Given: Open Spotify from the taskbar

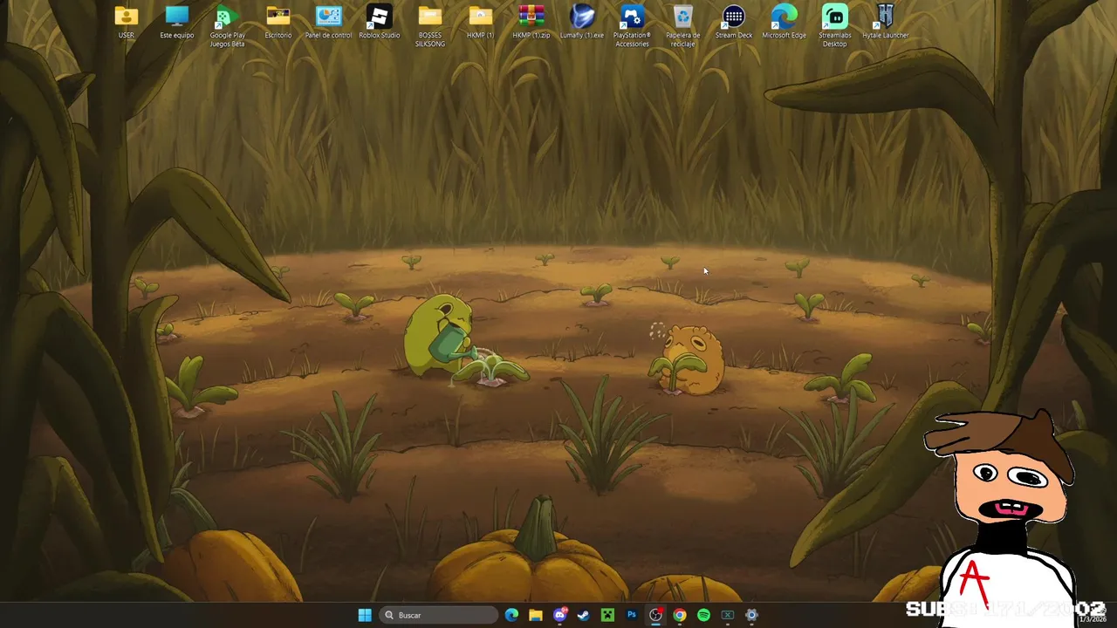Looking at the screenshot, I should click(703, 615).
